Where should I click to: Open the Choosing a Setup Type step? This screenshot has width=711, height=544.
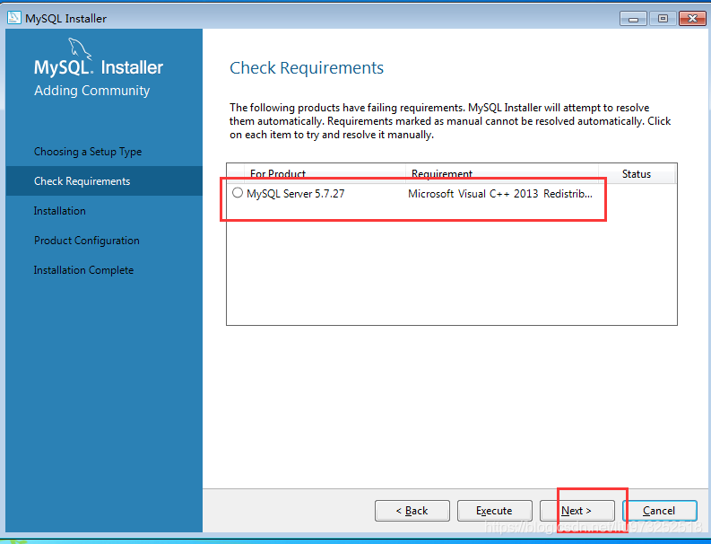point(88,152)
